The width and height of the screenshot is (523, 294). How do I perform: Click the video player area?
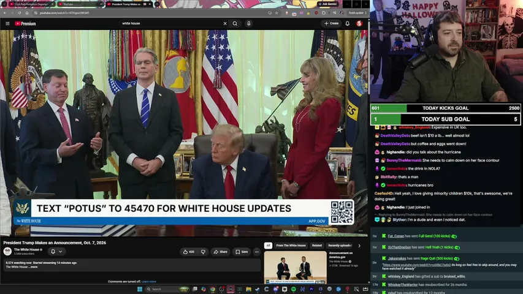[184, 133]
